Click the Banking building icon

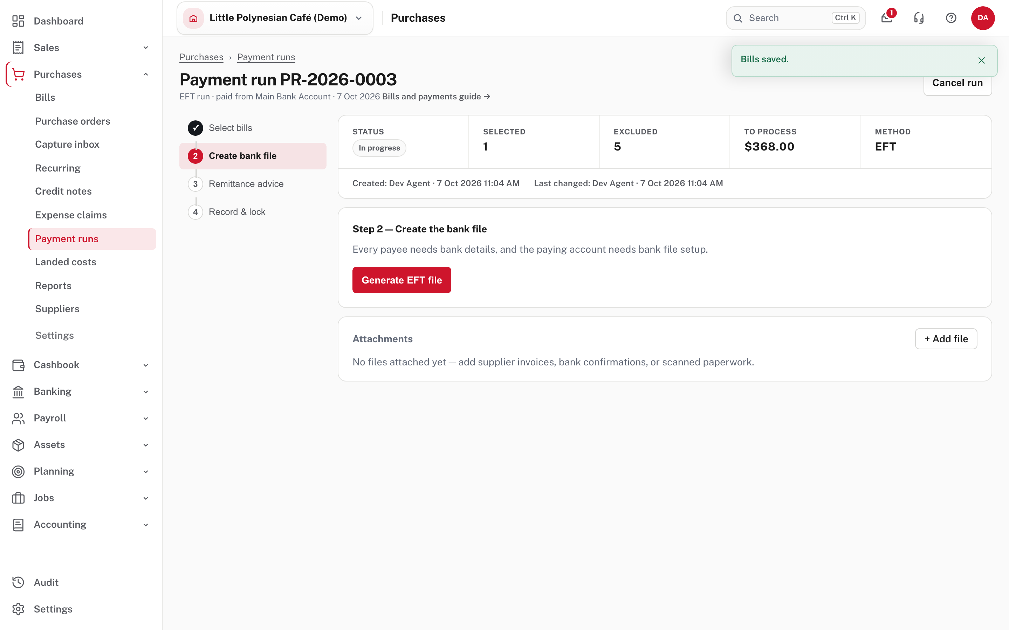pyautogui.click(x=18, y=392)
